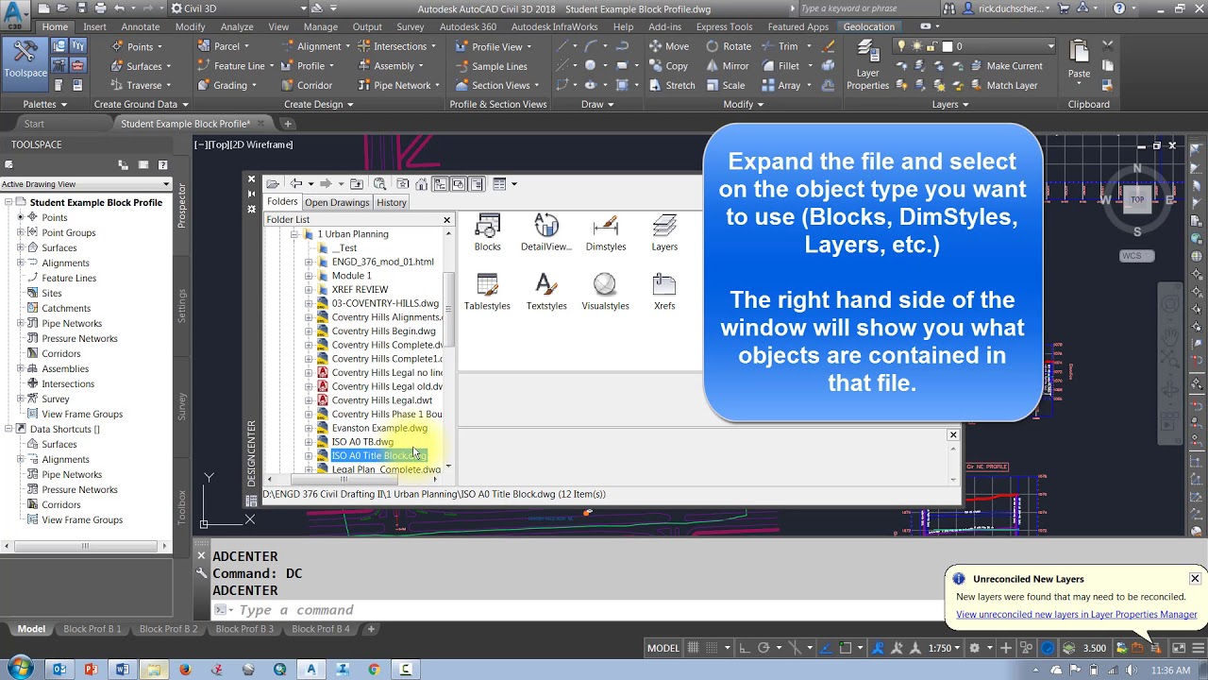Screen dimensions: 1208x680
Task: Open the layer name dropdown in the ribbon
Action: [x=1050, y=46]
